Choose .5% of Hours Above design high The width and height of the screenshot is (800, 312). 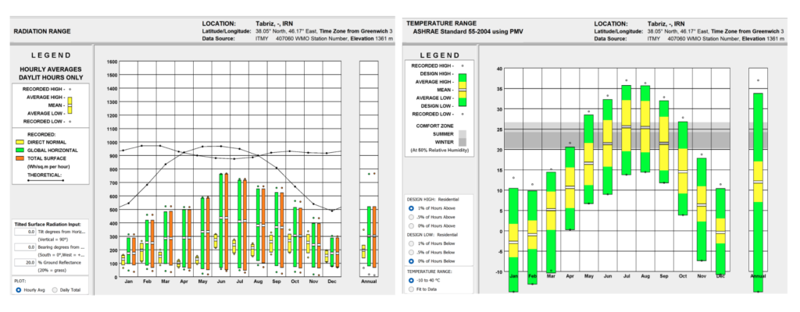click(x=411, y=217)
